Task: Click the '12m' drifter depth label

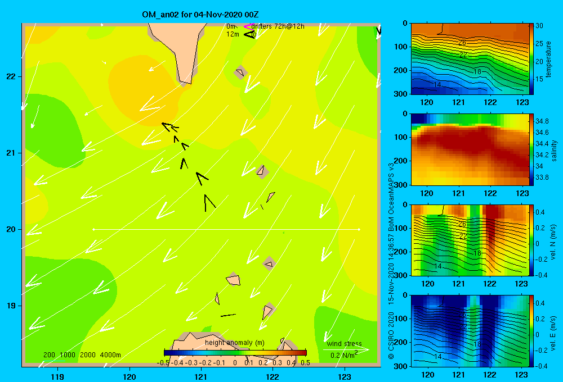Action: click(x=233, y=34)
